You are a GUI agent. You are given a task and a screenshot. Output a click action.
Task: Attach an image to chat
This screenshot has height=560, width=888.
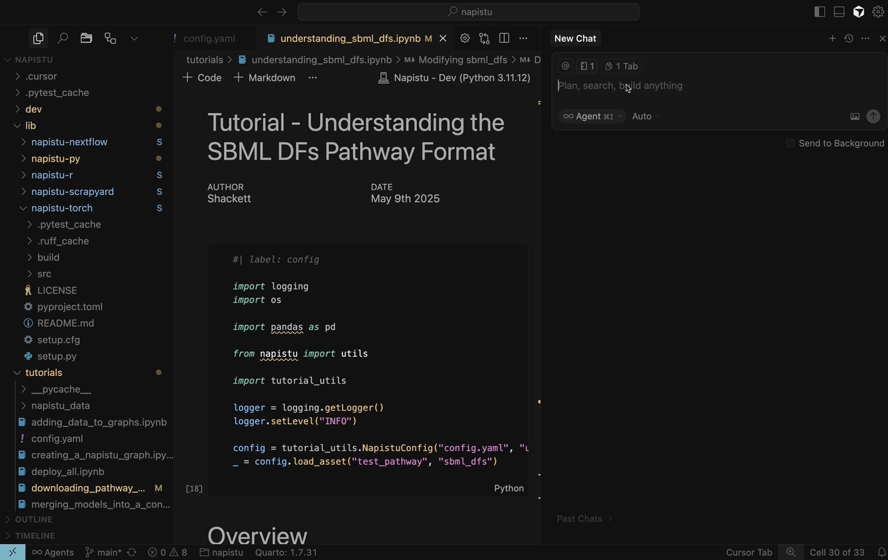[x=855, y=117]
